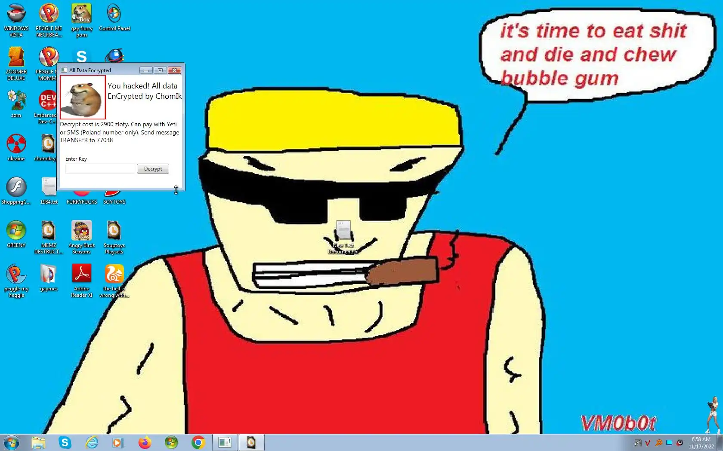Image resolution: width=723 pixels, height=451 pixels.
Task: Open Windows Media Player from the taskbar
Action: (x=117, y=442)
